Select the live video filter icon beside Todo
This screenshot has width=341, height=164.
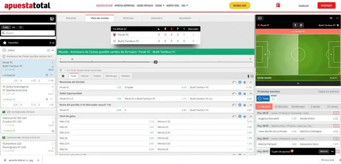(14, 27)
